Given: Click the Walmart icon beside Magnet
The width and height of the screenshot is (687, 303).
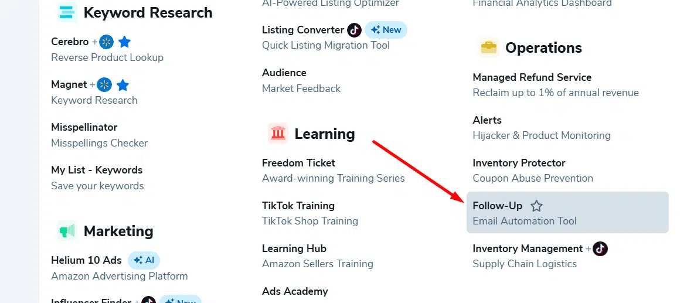Looking at the screenshot, I should [x=104, y=85].
